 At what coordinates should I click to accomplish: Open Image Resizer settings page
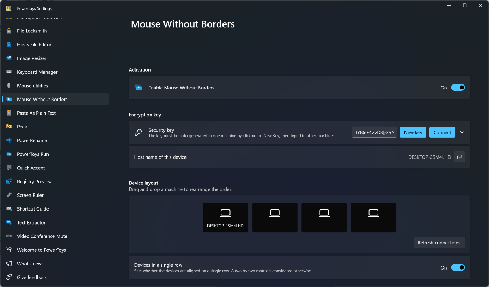(x=56, y=58)
